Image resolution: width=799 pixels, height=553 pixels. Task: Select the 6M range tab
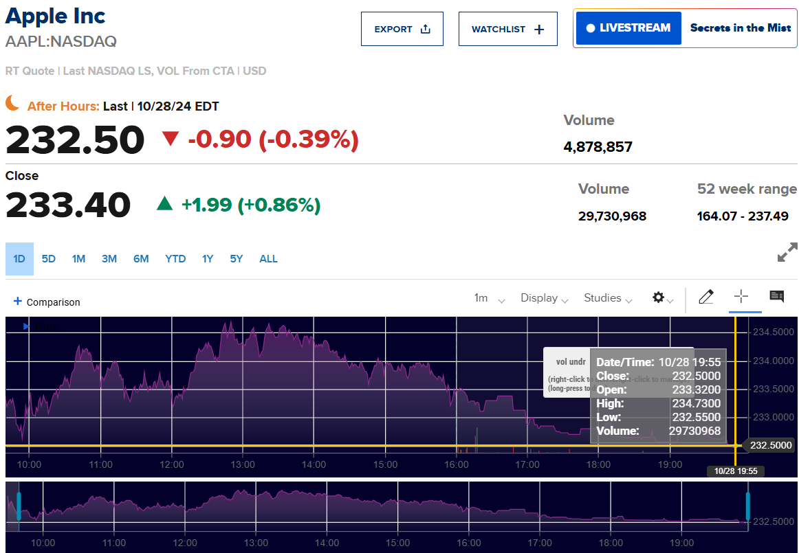[x=141, y=259]
